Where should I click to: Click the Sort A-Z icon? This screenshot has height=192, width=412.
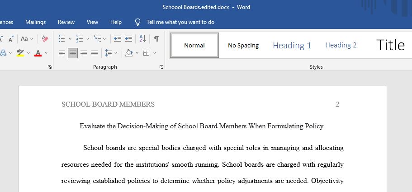point(142,39)
